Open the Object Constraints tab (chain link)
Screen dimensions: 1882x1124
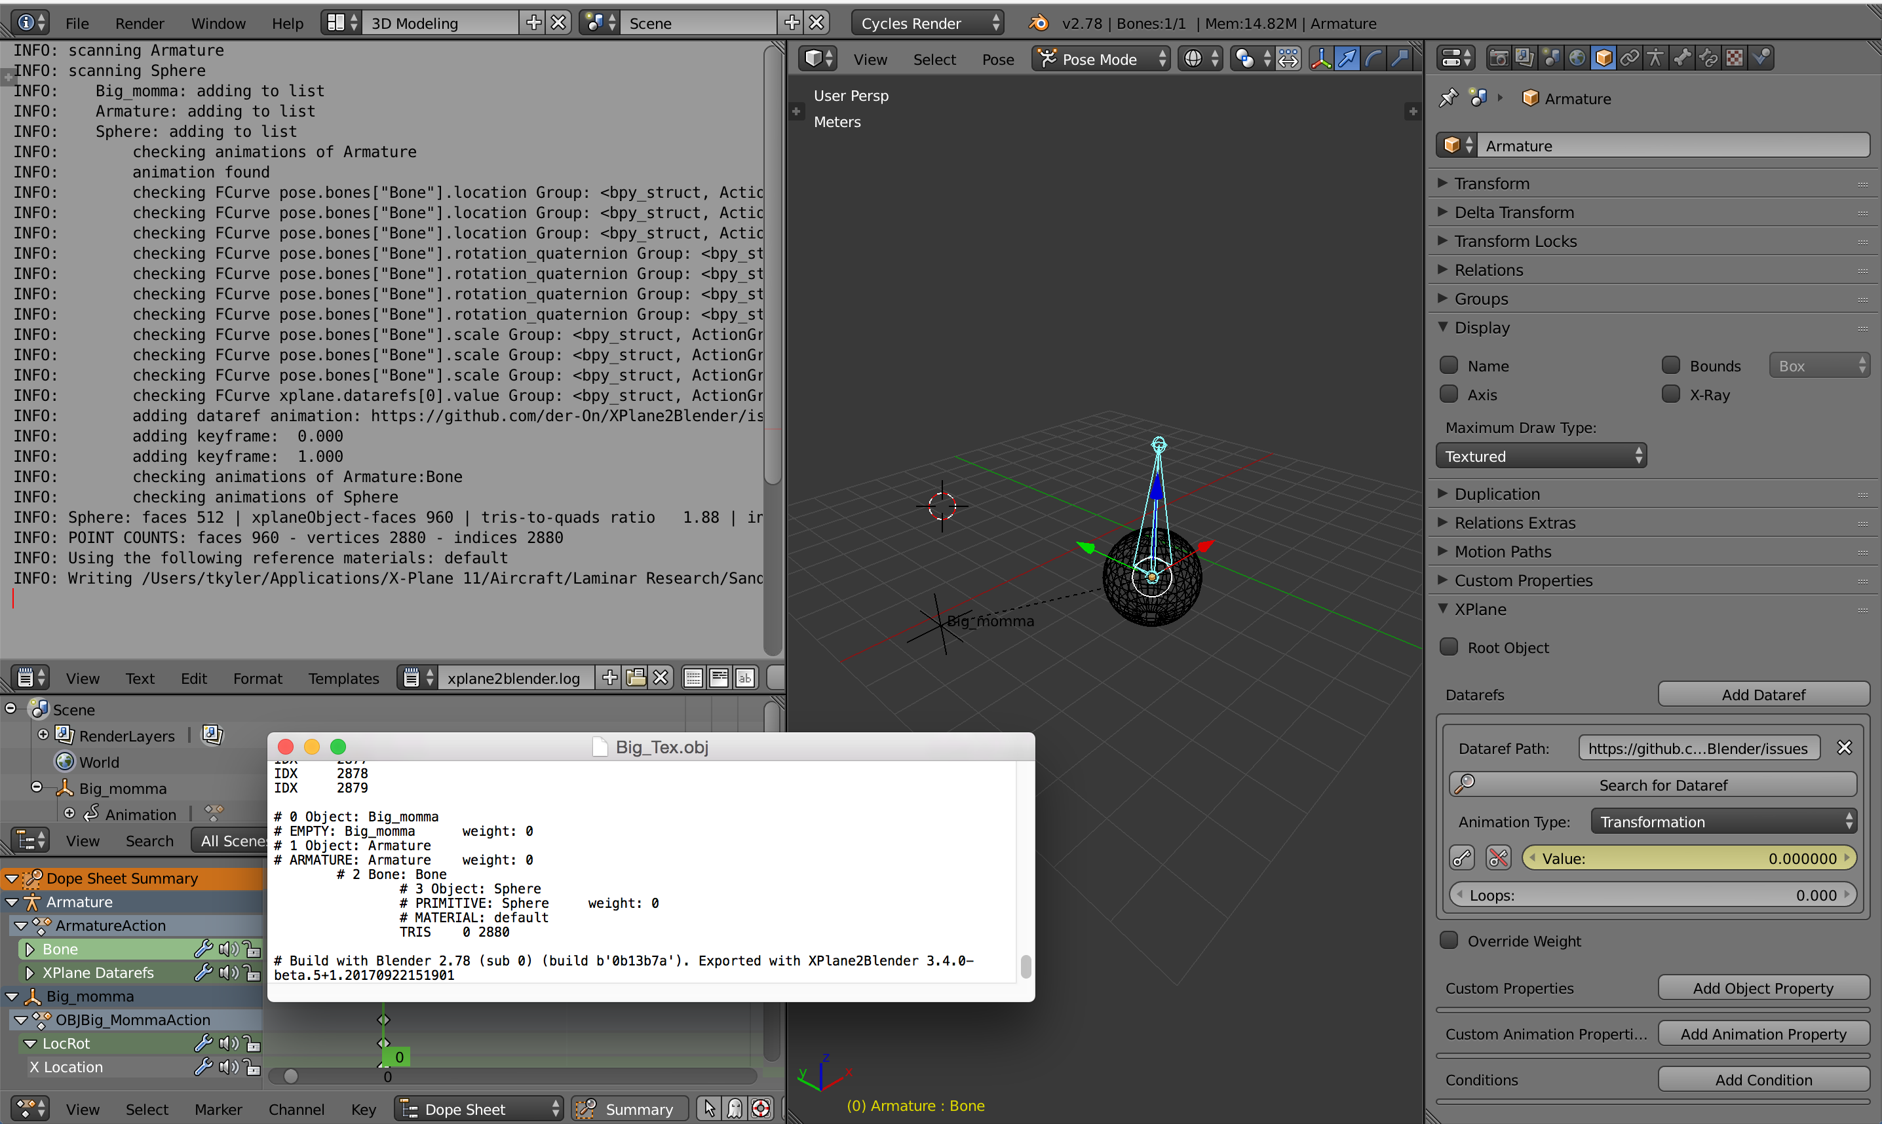[1630, 58]
